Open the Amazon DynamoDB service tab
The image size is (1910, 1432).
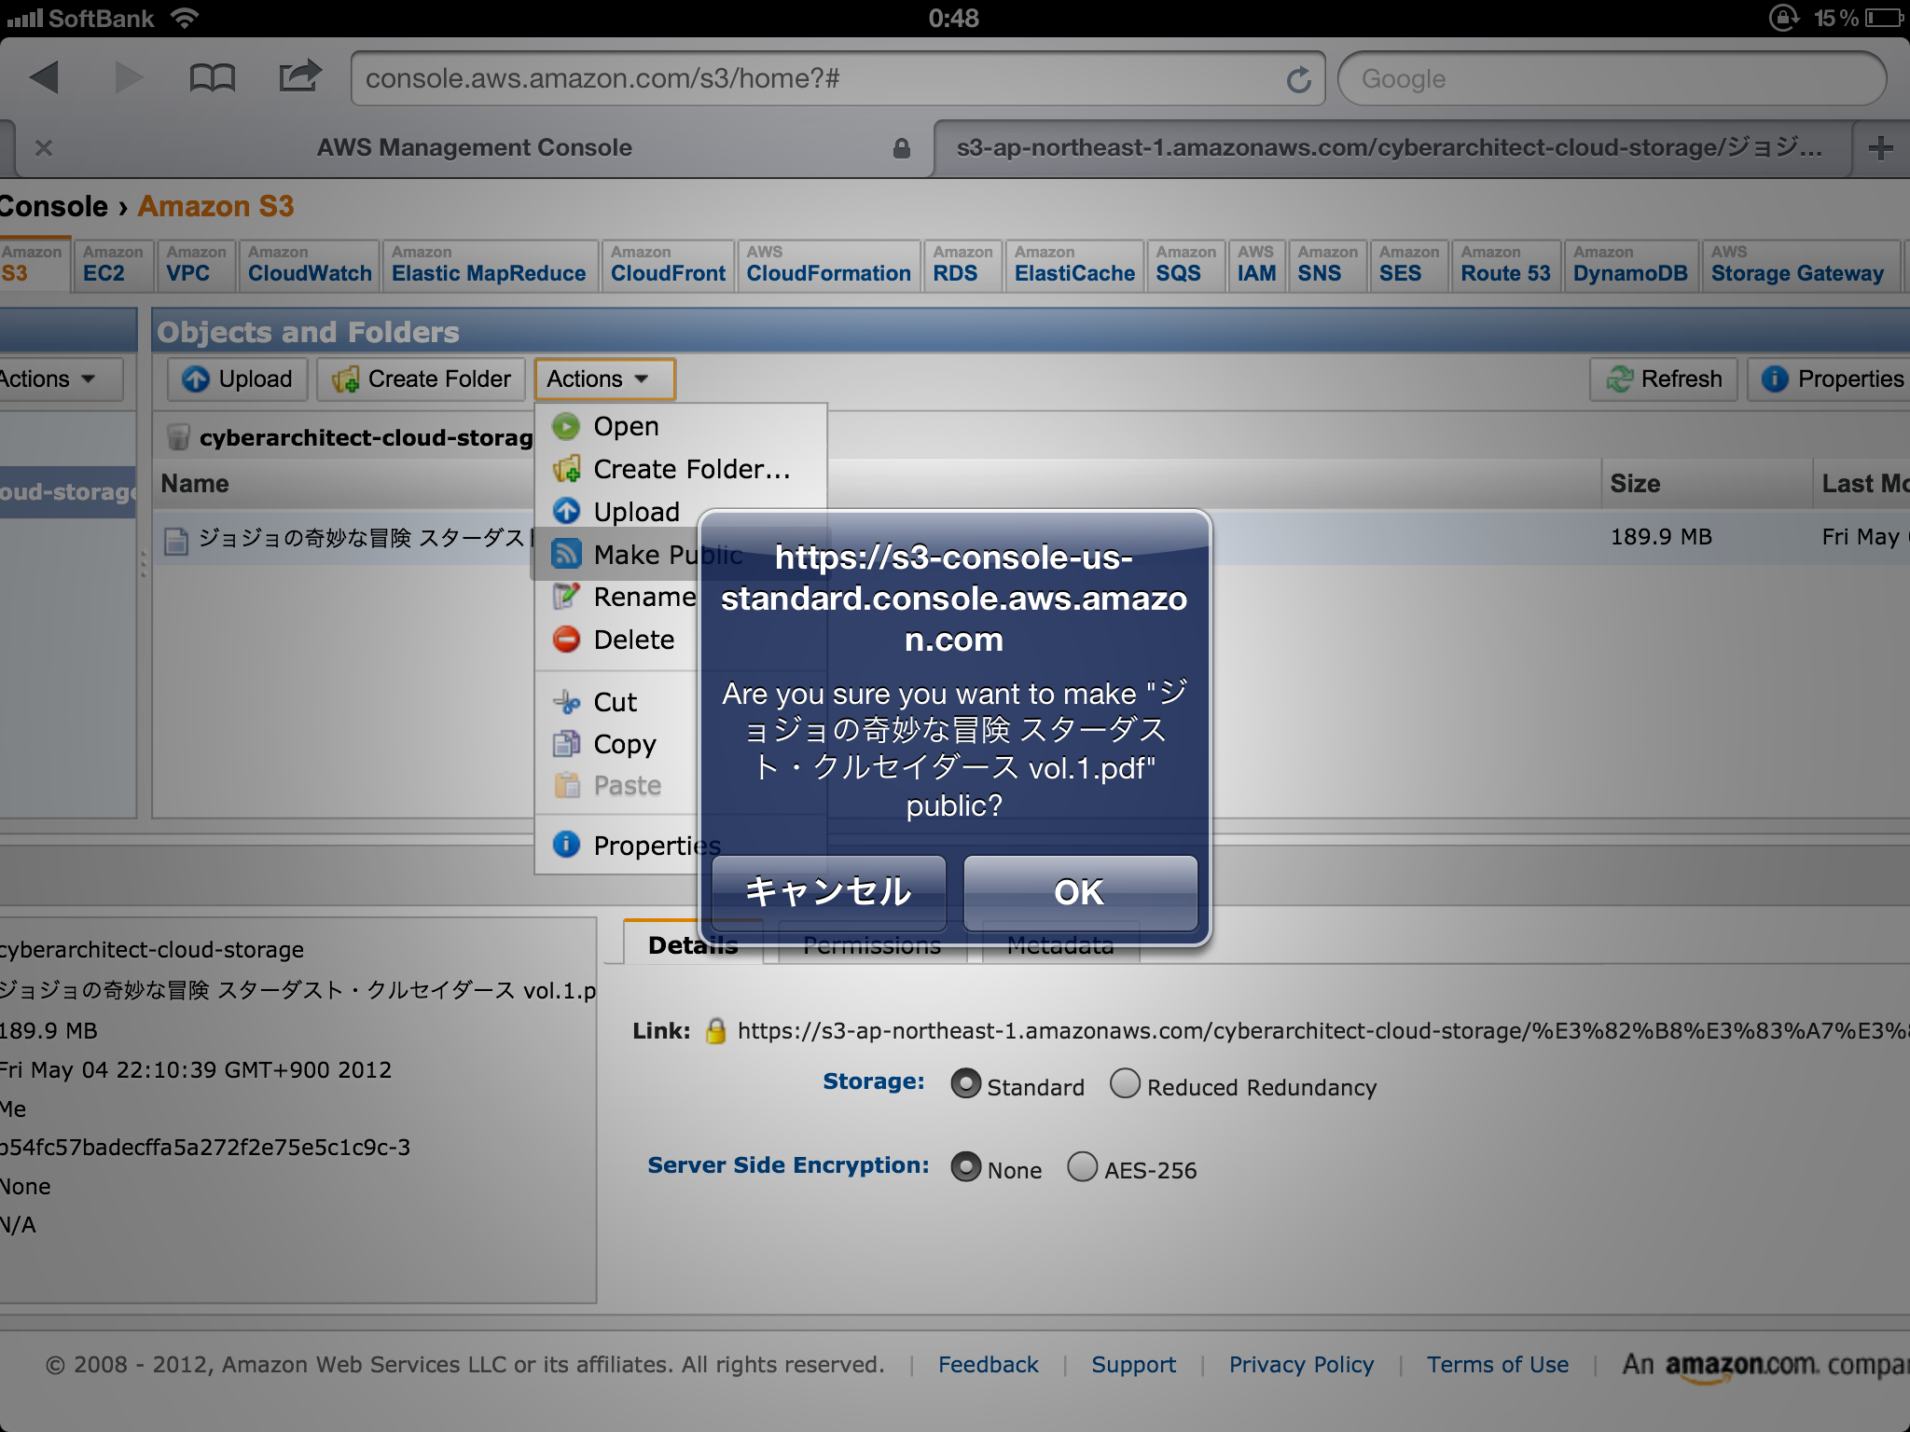[1630, 265]
